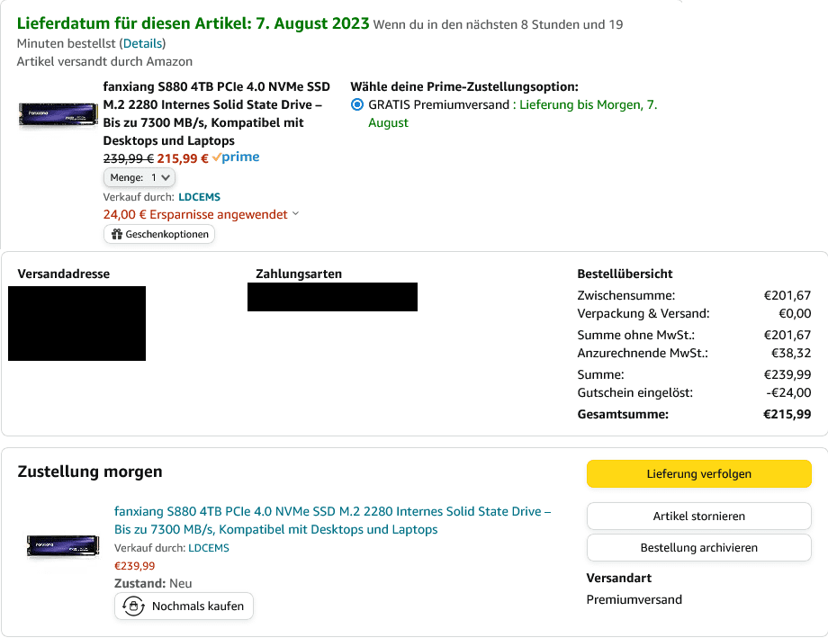Open the blue fanxiang S880 product title link
The width and height of the screenshot is (828, 638).
coord(332,520)
